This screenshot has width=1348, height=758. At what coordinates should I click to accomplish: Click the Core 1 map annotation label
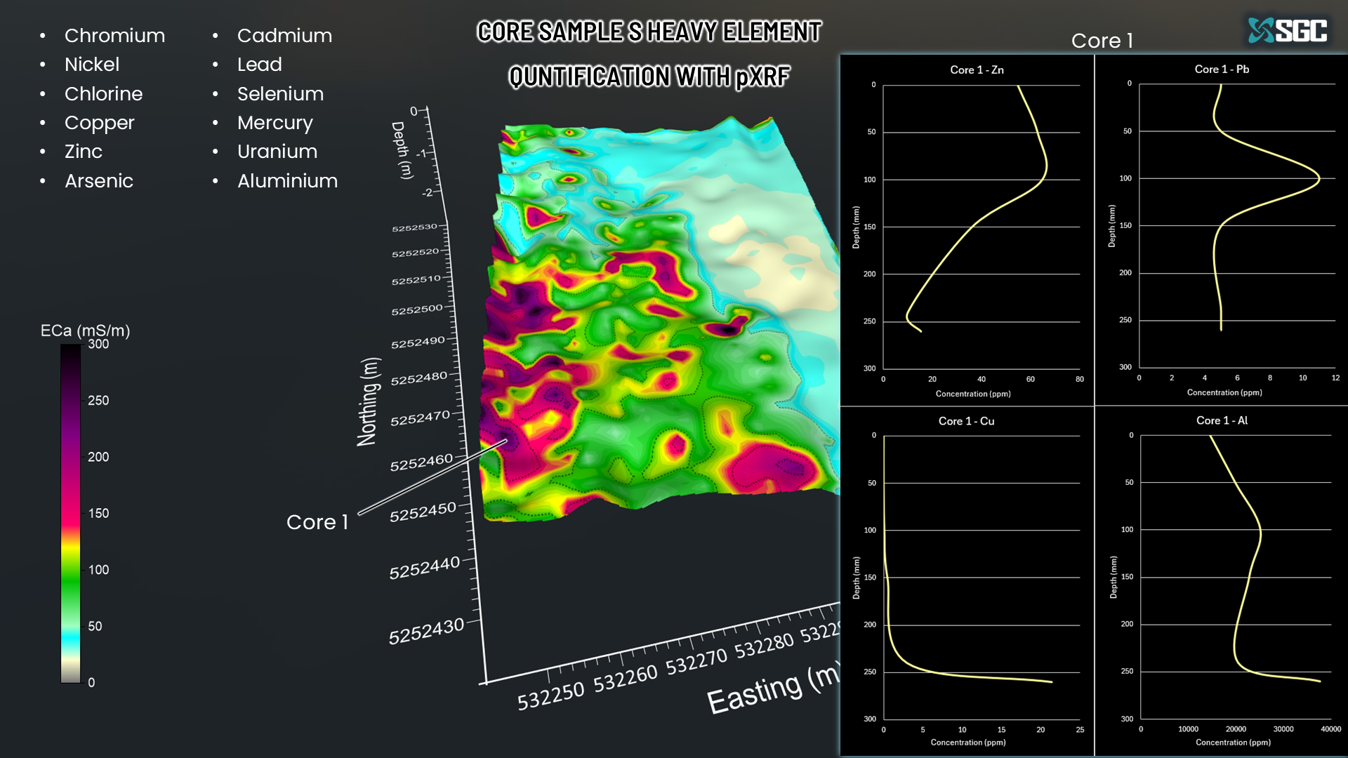pyautogui.click(x=317, y=522)
